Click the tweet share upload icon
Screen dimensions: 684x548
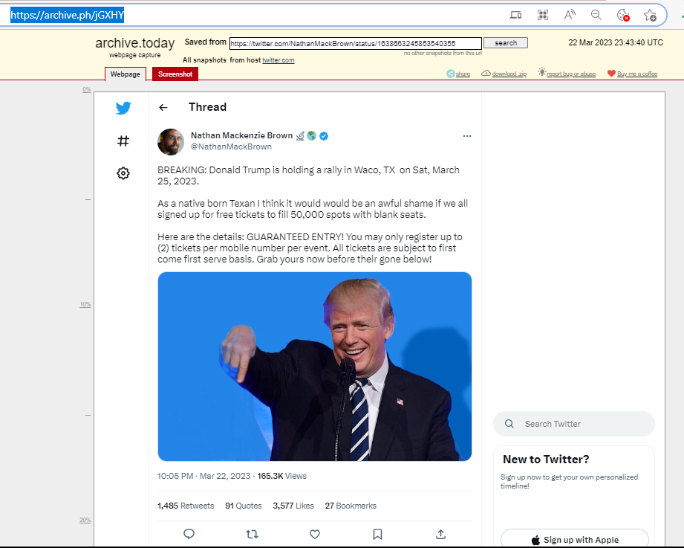(x=440, y=534)
